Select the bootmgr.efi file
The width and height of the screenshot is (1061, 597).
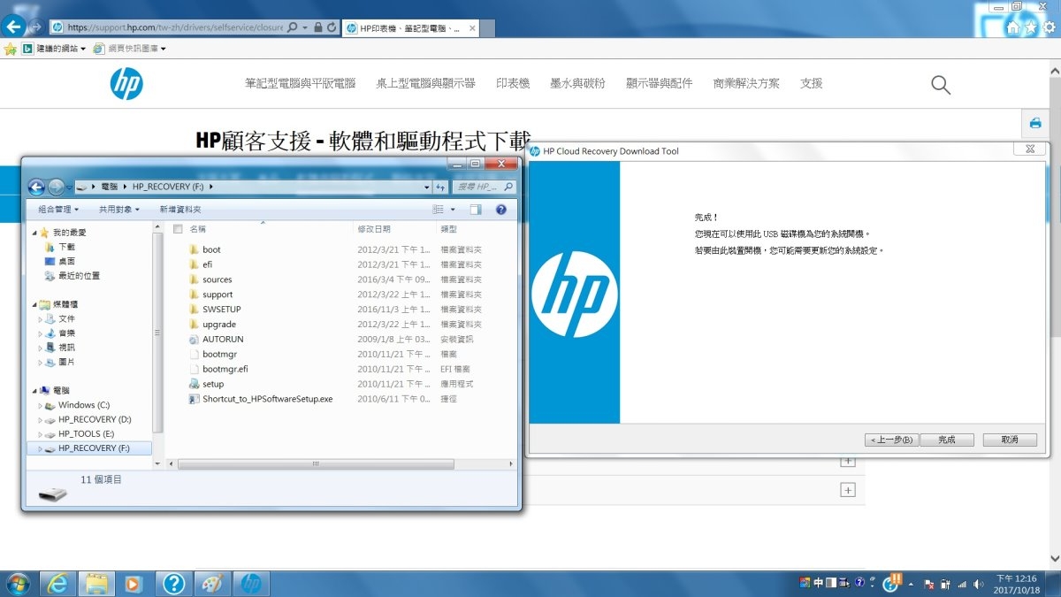[225, 369]
